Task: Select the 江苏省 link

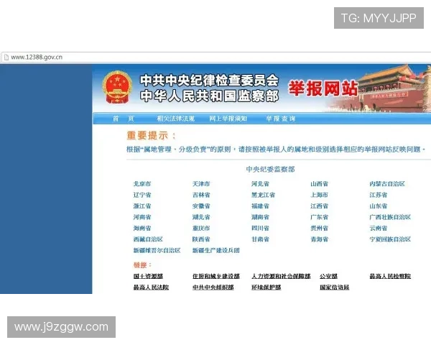Action: [x=379, y=195]
